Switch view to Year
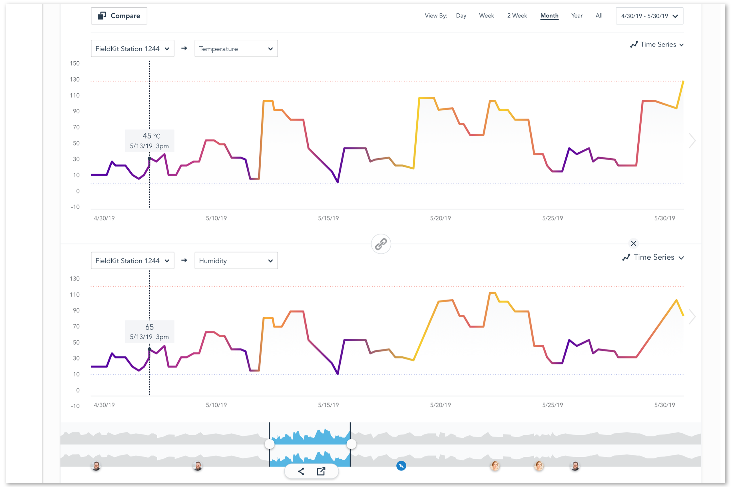Screen dimensions: 731x487 click(x=577, y=15)
